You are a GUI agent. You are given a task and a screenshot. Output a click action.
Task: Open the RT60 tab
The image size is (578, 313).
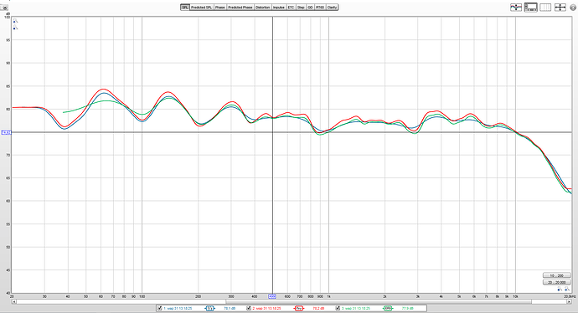(320, 8)
